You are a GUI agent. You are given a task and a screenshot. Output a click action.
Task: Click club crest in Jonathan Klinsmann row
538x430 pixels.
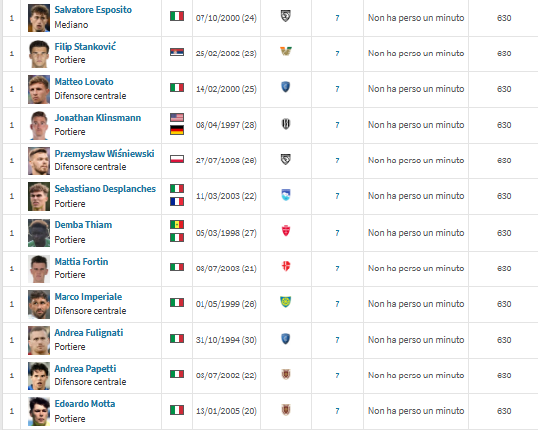[286, 123]
